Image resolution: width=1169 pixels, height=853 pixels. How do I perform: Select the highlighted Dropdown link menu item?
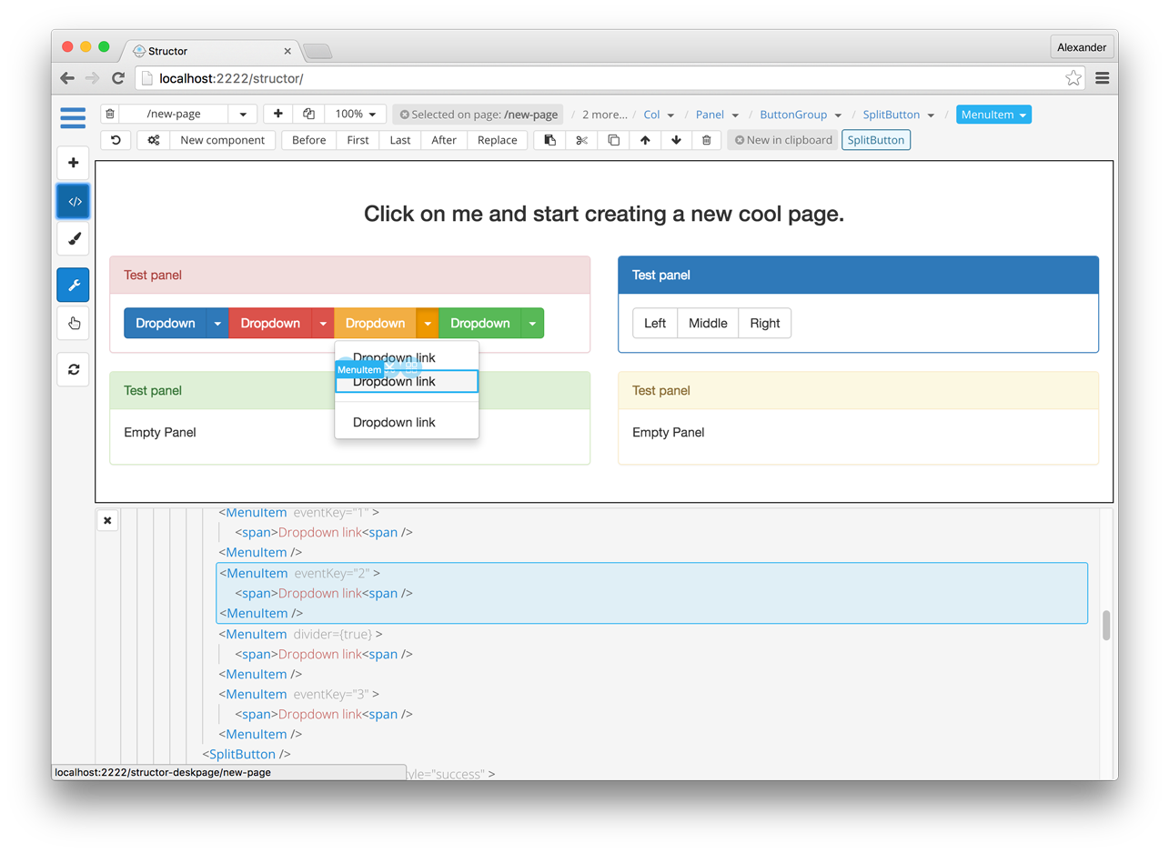point(407,382)
